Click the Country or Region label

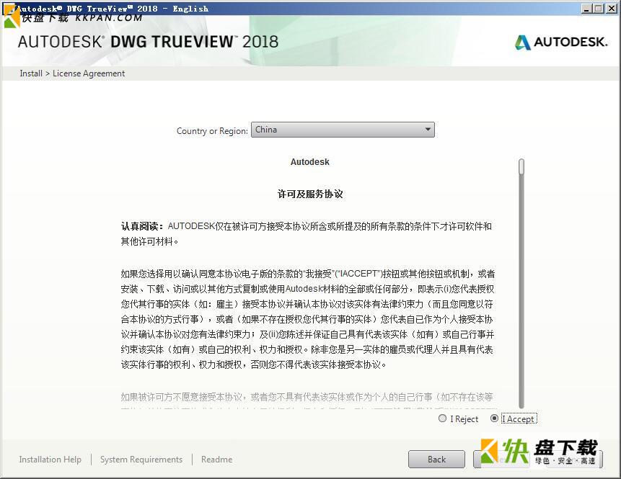pos(212,130)
